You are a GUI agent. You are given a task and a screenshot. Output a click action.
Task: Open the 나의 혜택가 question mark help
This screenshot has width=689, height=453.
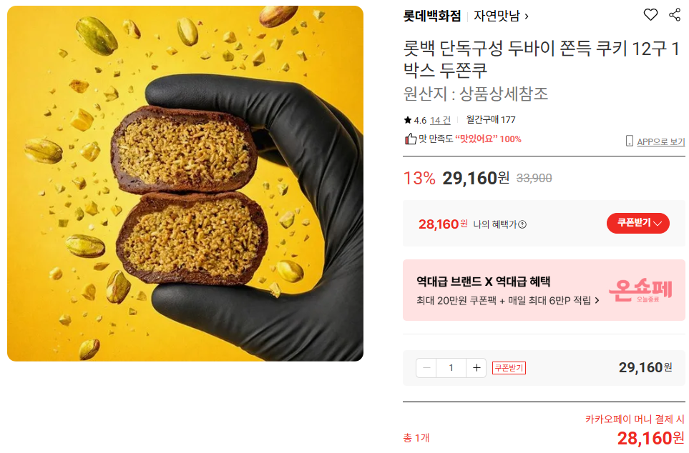pyautogui.click(x=522, y=224)
